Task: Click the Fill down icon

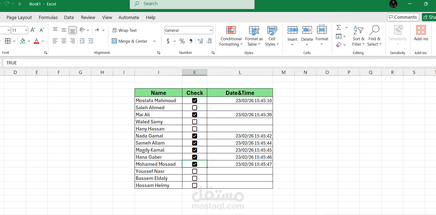Action: coord(339,36)
